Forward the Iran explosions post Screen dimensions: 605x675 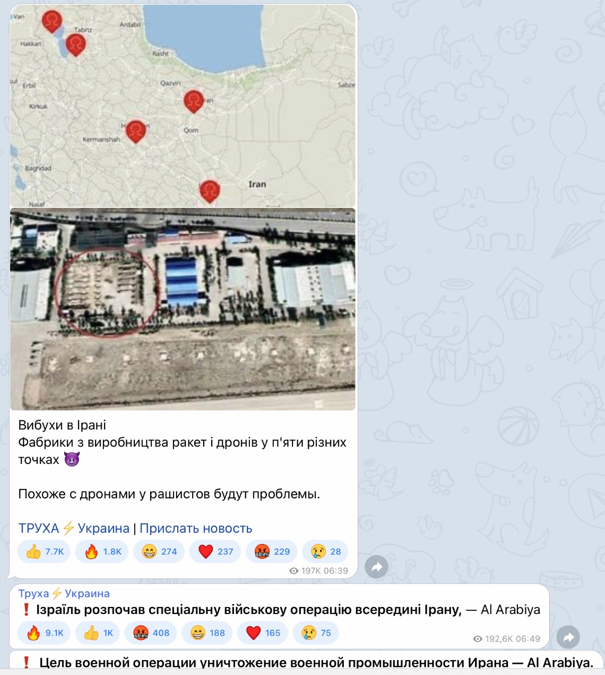tap(377, 567)
